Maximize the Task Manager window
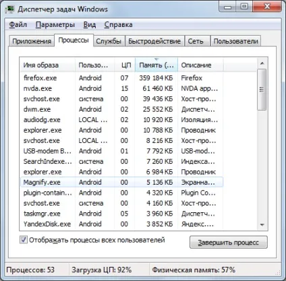This screenshot has width=286, height=281. pyautogui.click(x=244, y=7)
